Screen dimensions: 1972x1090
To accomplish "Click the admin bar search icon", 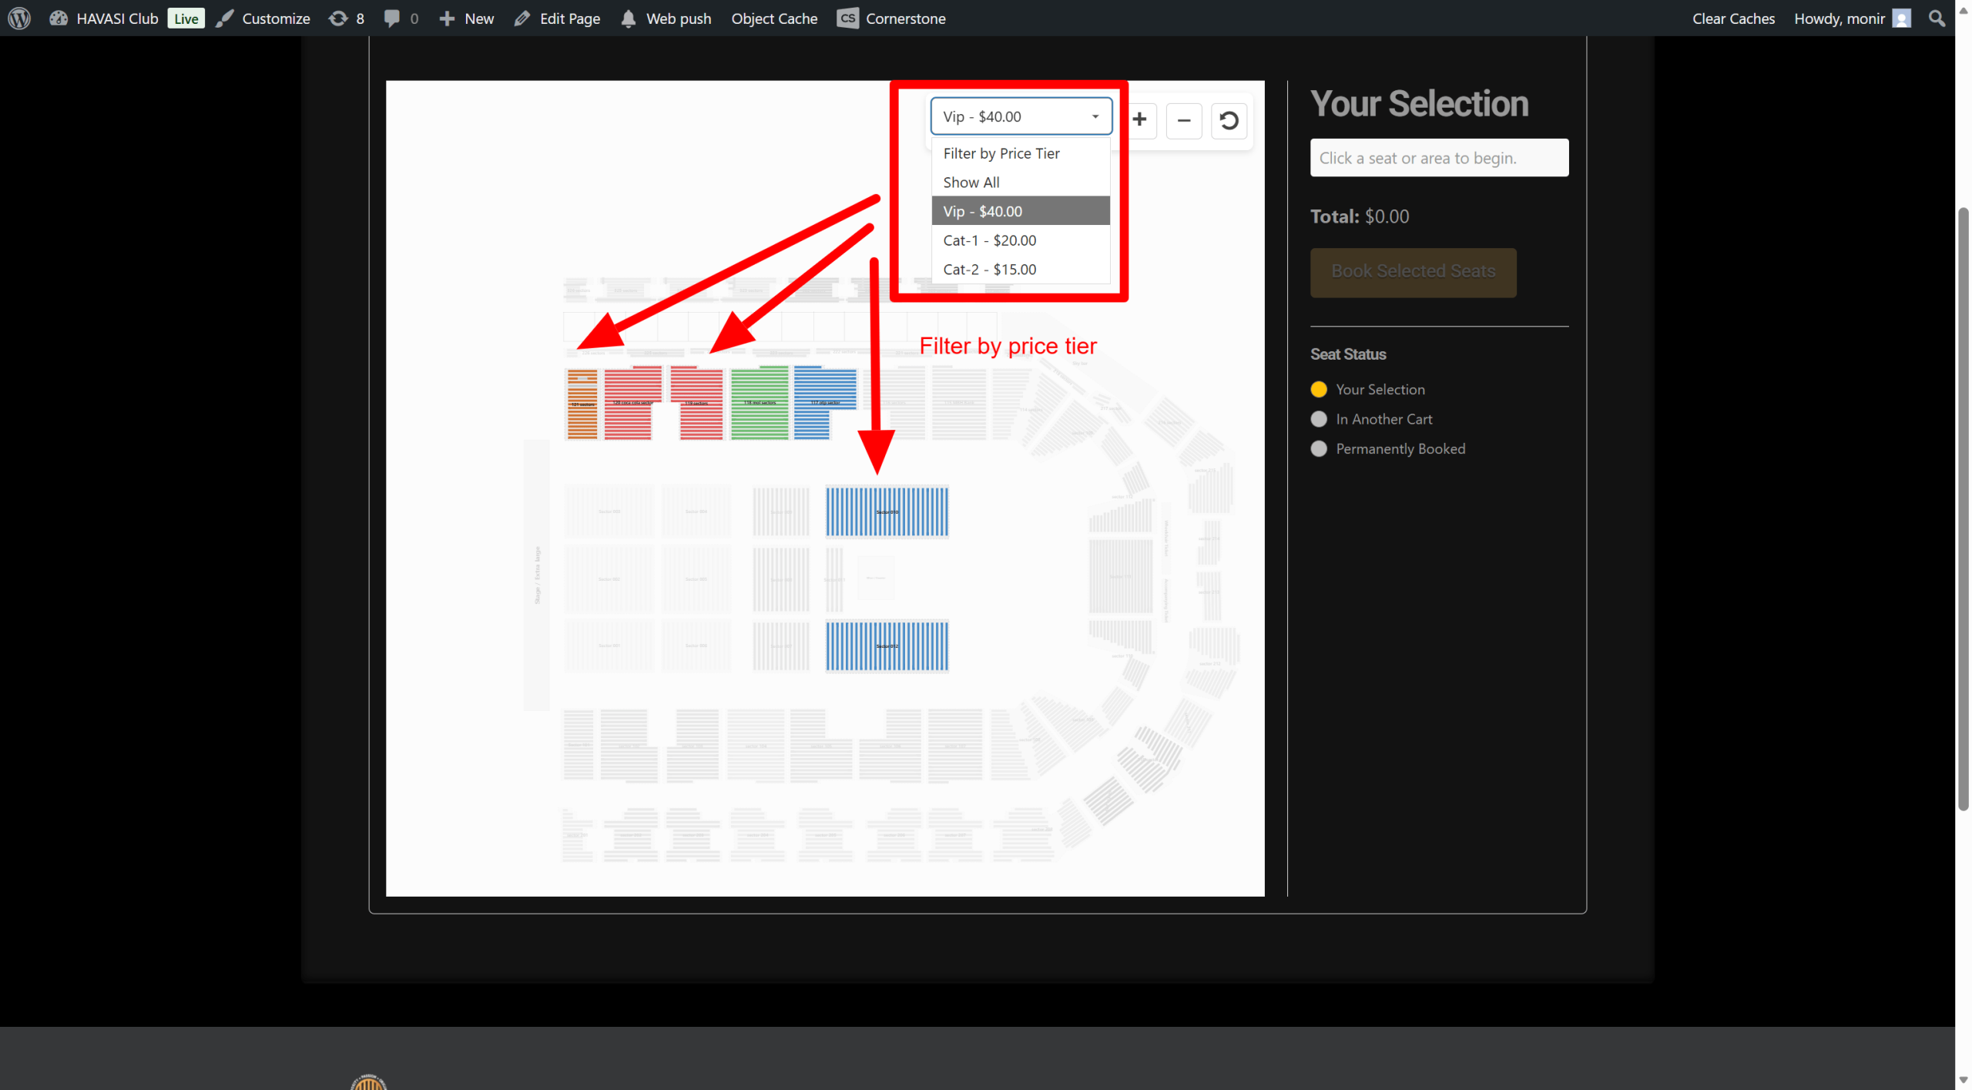I will point(1937,18).
